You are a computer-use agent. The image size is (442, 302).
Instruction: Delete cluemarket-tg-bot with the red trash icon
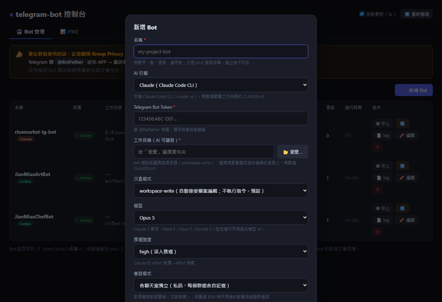(x=378, y=147)
